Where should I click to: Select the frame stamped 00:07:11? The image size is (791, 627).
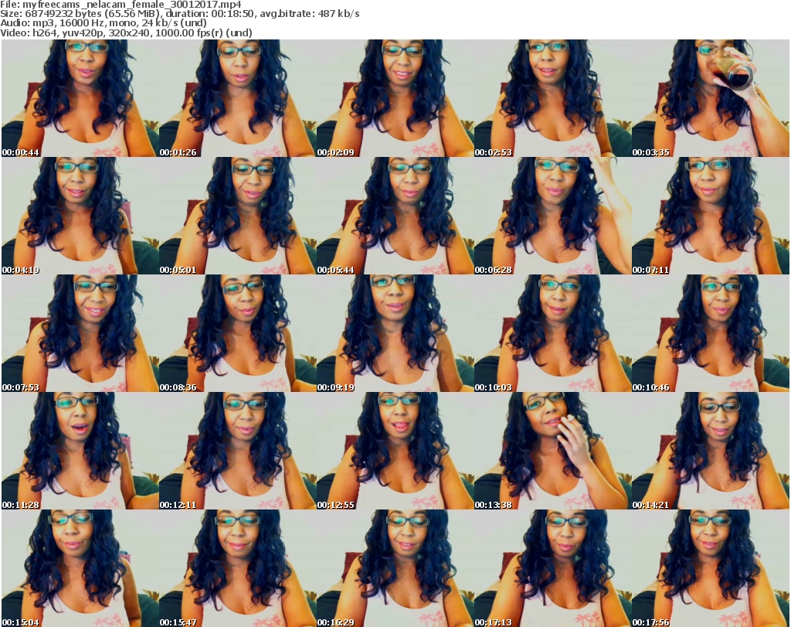tap(711, 216)
